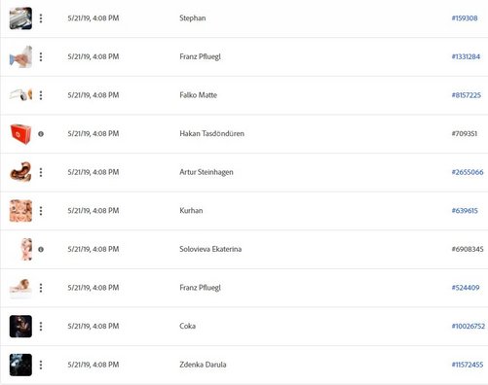488x385 pixels.
Task: Open the three-dot menu in Falko Matte's row
Action: coord(41,95)
